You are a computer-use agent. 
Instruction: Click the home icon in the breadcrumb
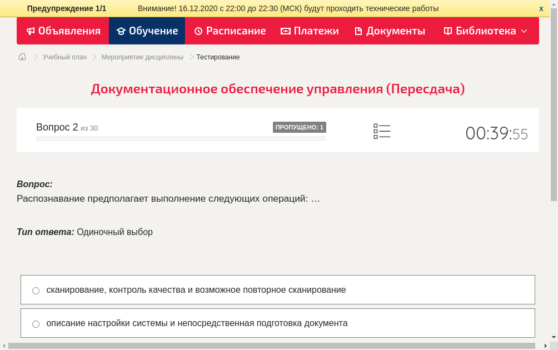22,57
